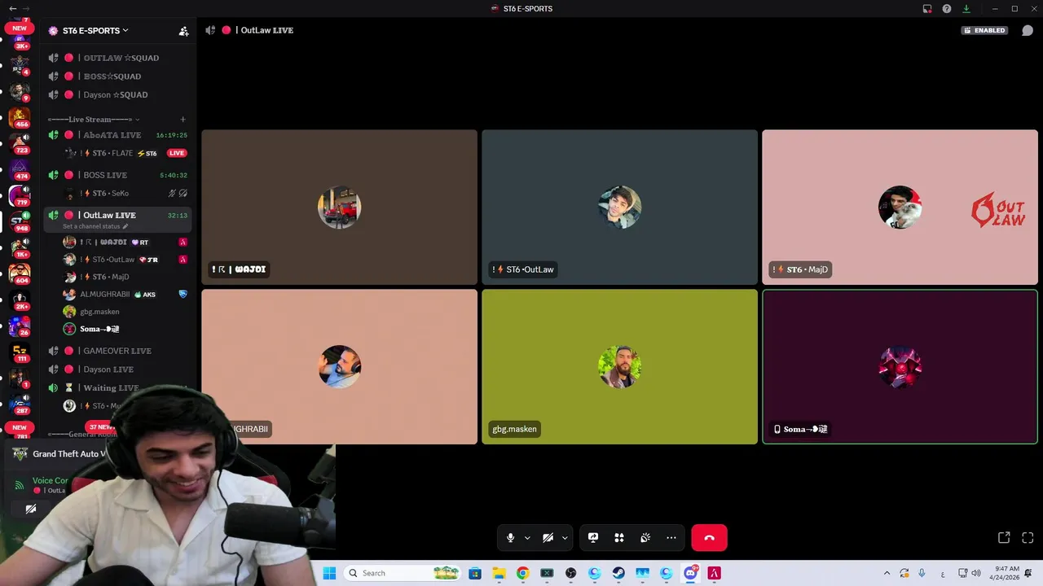Join Waiting LIVE voice channel

coord(119,388)
